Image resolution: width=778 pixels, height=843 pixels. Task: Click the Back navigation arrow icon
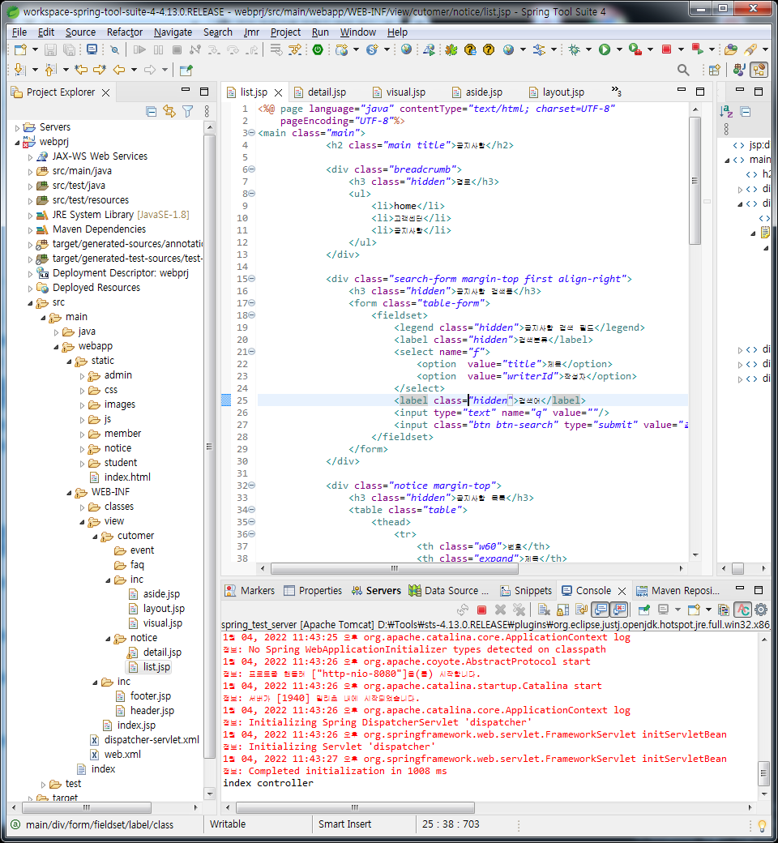119,70
